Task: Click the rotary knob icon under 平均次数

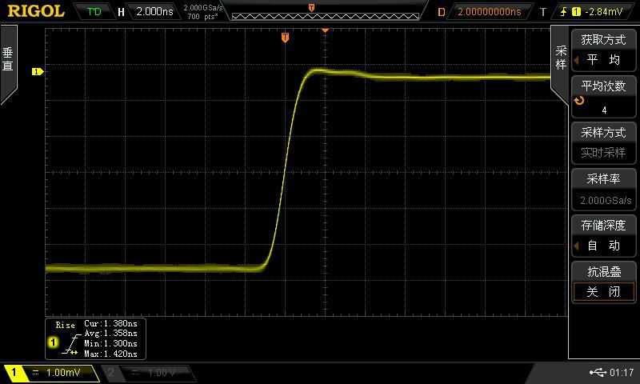Action: (579, 102)
